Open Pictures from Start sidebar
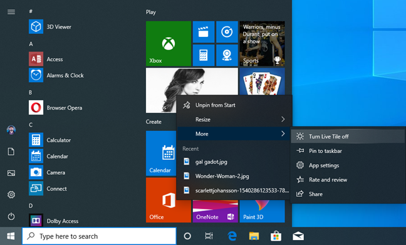406x245 pixels. coord(11,173)
